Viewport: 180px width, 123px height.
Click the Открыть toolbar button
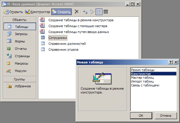click(x=13, y=12)
